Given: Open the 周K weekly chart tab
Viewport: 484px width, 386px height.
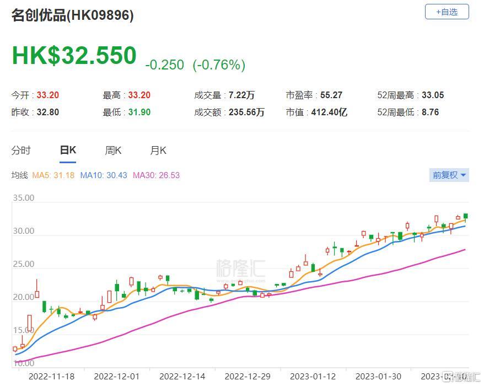Looking at the screenshot, I should [x=113, y=151].
